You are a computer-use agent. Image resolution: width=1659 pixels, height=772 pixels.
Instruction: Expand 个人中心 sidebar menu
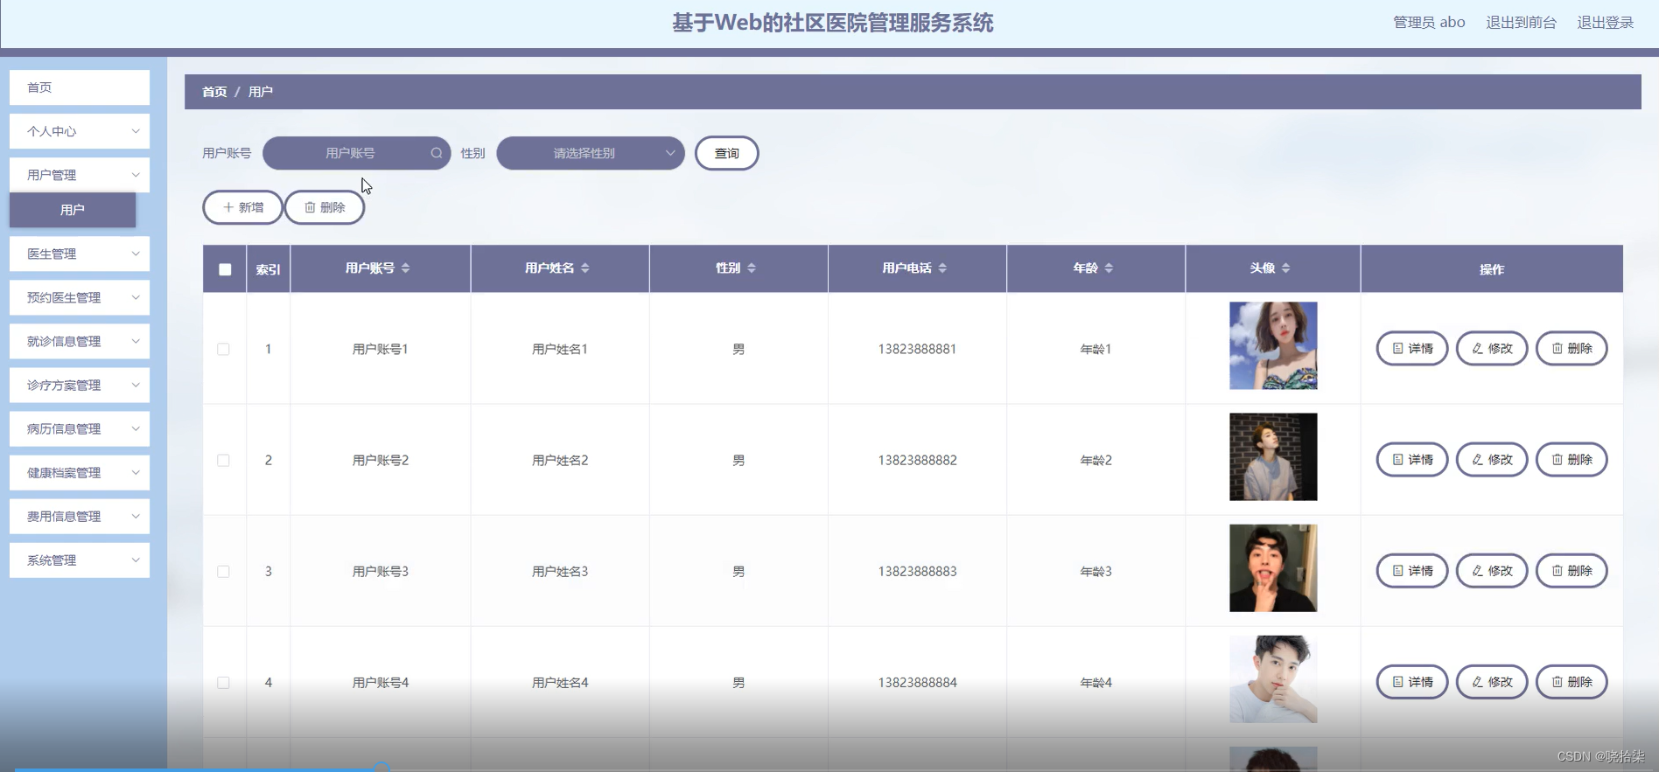pyautogui.click(x=80, y=131)
